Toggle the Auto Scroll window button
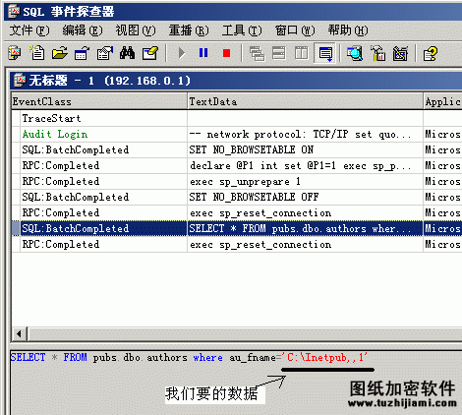 [x=325, y=53]
